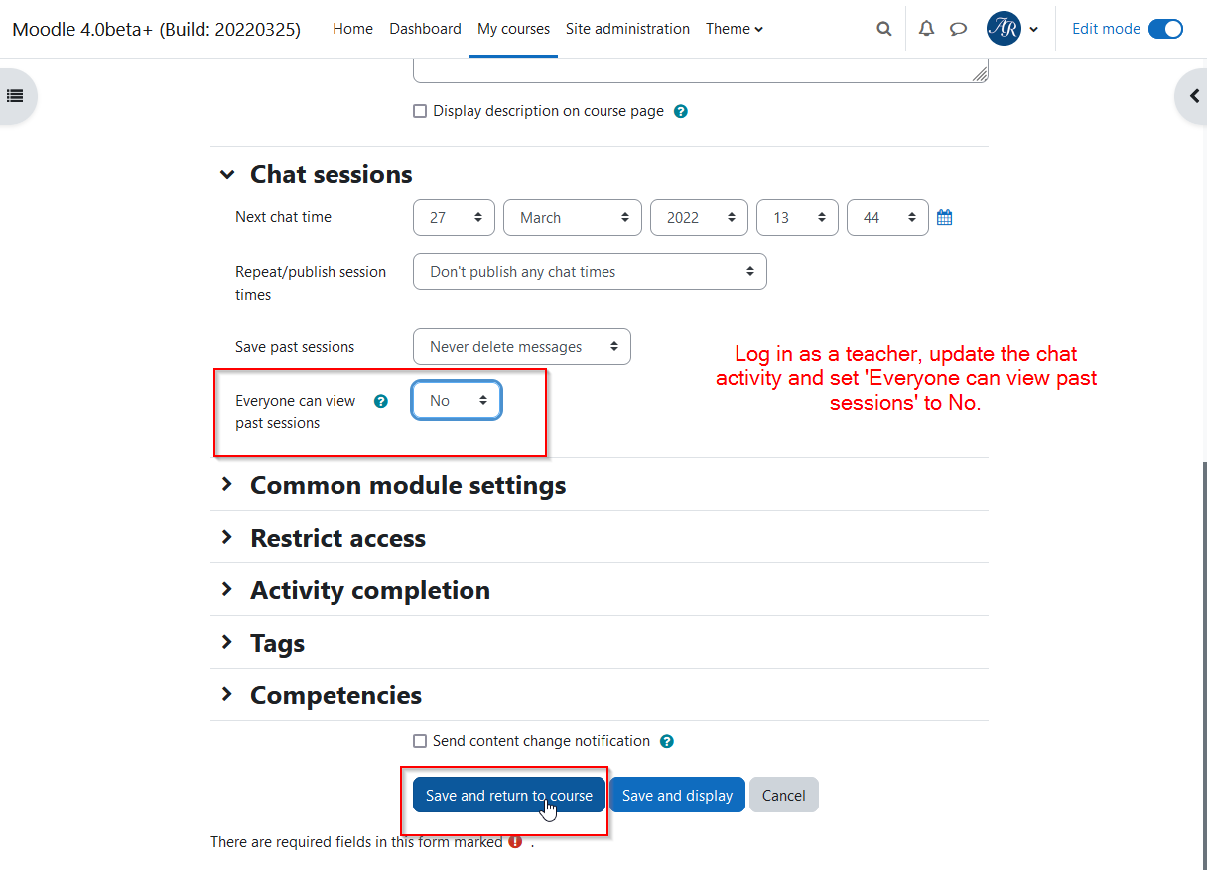This screenshot has width=1207, height=870.
Task: Check Display description on course page
Action: tap(420, 111)
